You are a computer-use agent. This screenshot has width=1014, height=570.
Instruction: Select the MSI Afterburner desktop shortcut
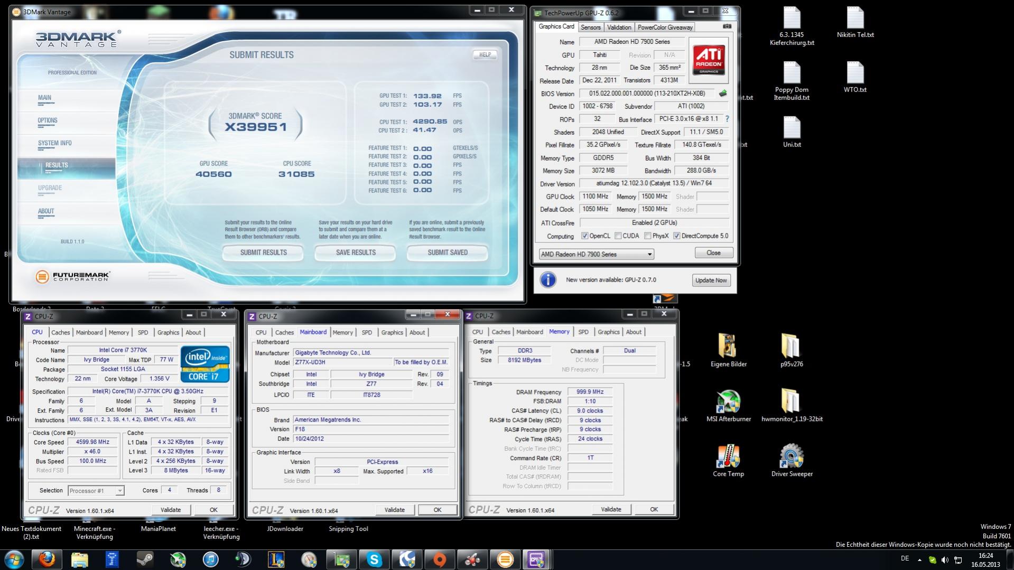[728, 406]
